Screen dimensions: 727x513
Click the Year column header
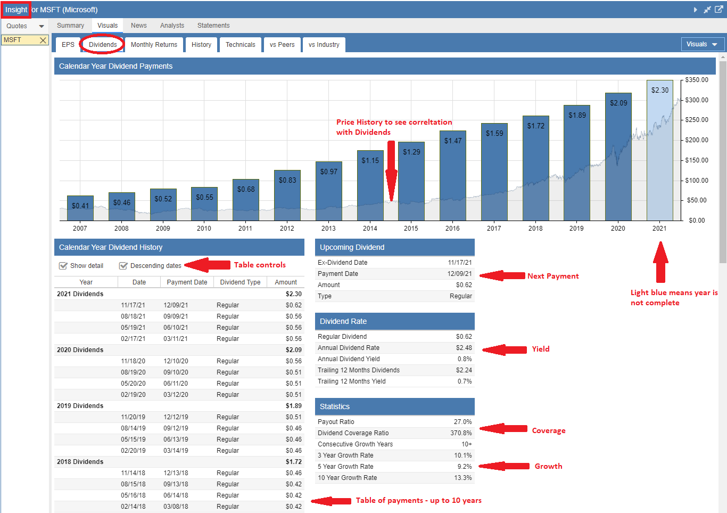click(86, 282)
